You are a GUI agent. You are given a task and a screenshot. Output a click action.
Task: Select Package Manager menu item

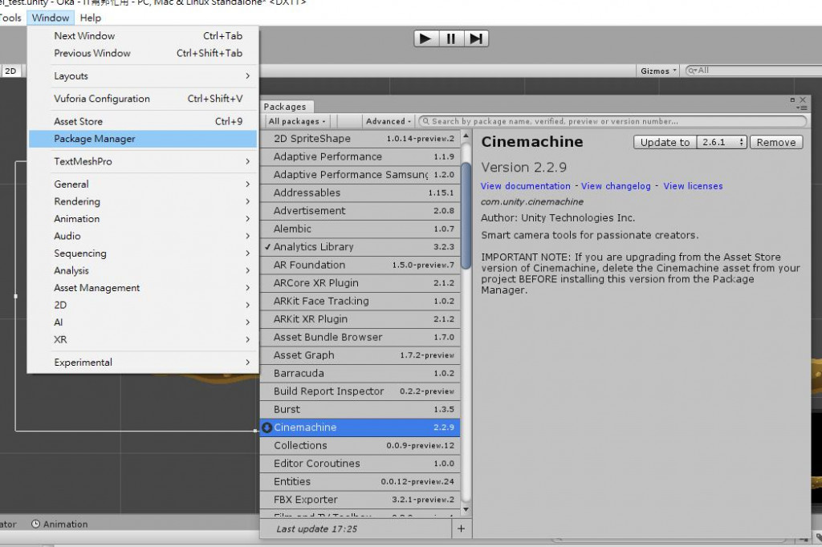coord(143,138)
